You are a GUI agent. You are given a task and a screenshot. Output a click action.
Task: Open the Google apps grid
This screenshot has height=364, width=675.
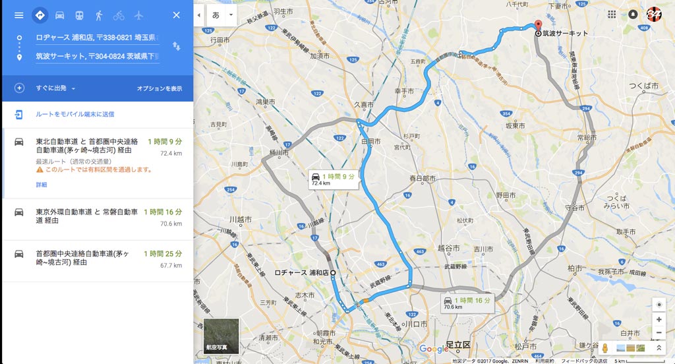click(612, 15)
